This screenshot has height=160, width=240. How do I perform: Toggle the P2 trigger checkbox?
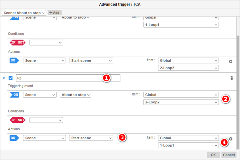pyautogui.click(x=11, y=78)
